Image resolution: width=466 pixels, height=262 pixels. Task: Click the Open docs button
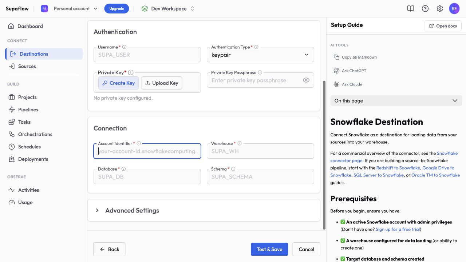point(443,26)
